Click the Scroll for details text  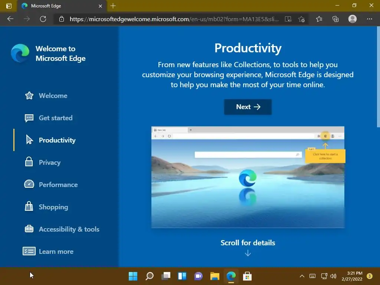point(248,243)
